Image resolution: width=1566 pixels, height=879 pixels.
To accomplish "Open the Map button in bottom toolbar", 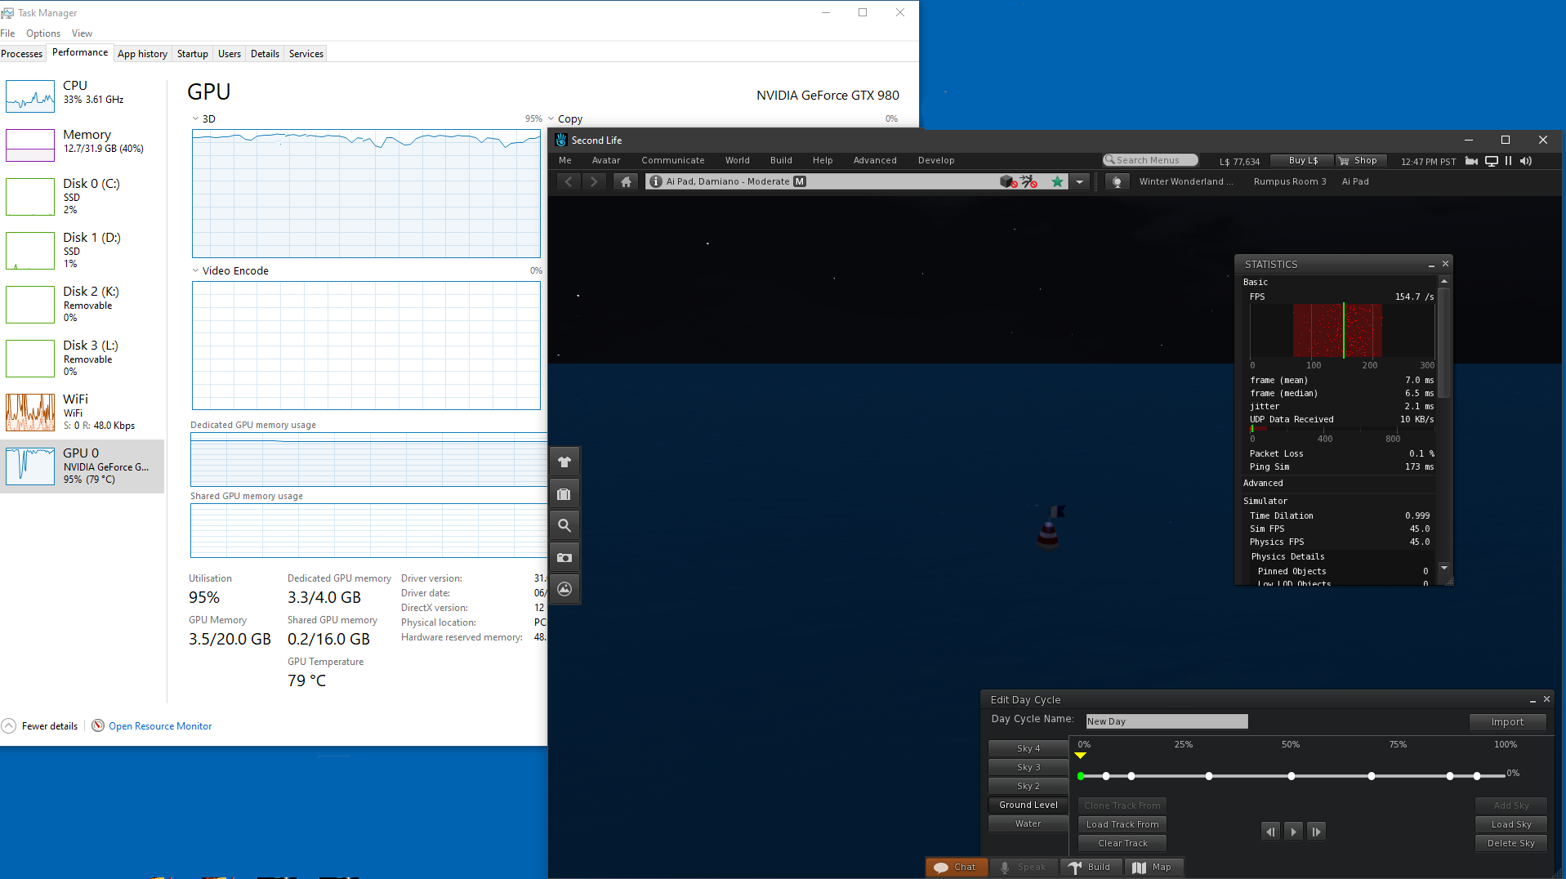I will click(x=1153, y=868).
